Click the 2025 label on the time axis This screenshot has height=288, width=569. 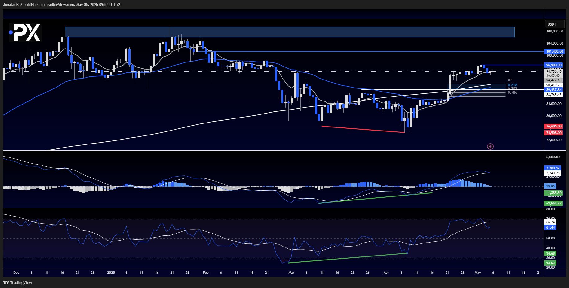111,273
